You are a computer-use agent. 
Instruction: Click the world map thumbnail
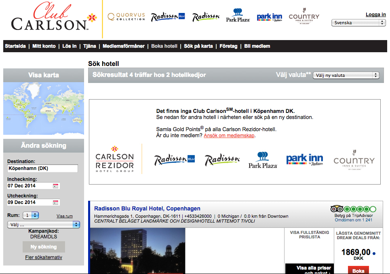point(44,108)
